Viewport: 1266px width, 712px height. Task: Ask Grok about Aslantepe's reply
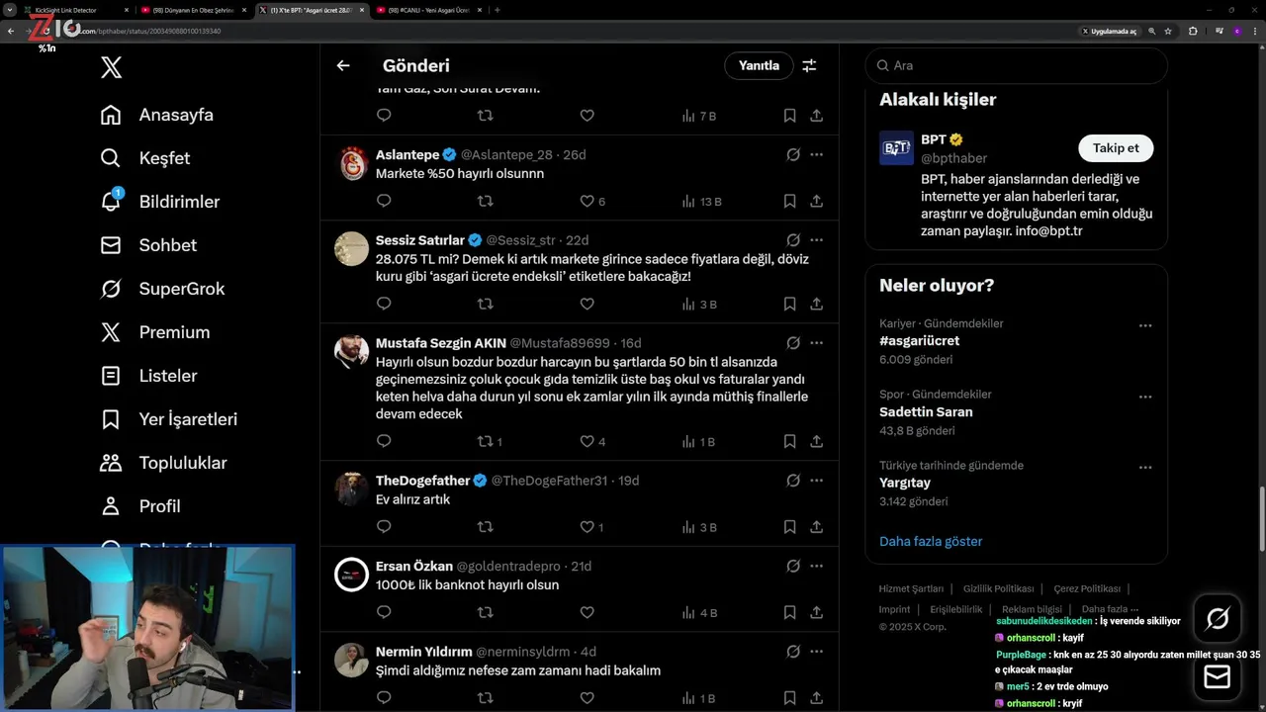[792, 154]
